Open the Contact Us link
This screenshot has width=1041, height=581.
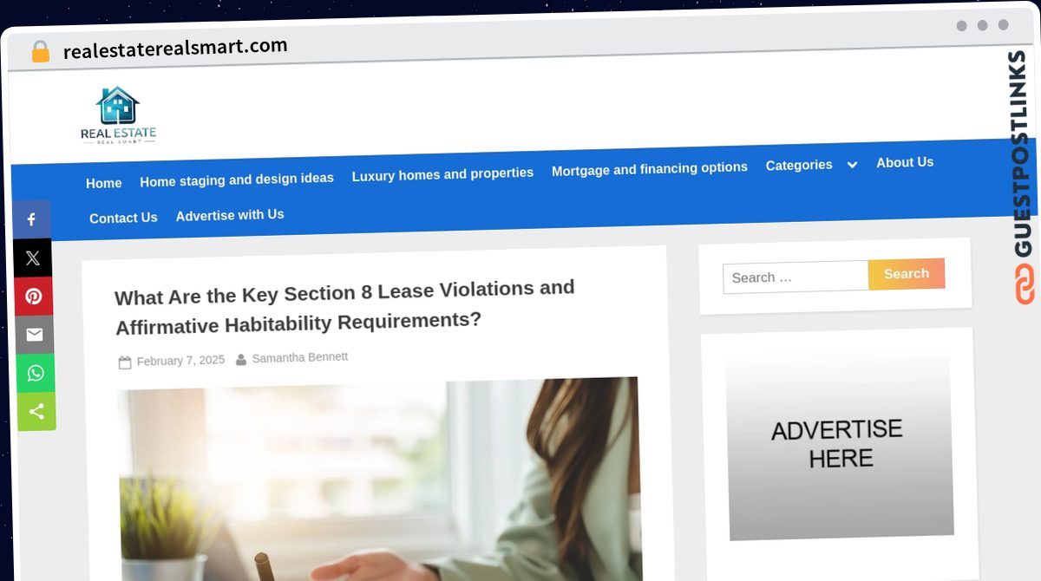point(123,218)
